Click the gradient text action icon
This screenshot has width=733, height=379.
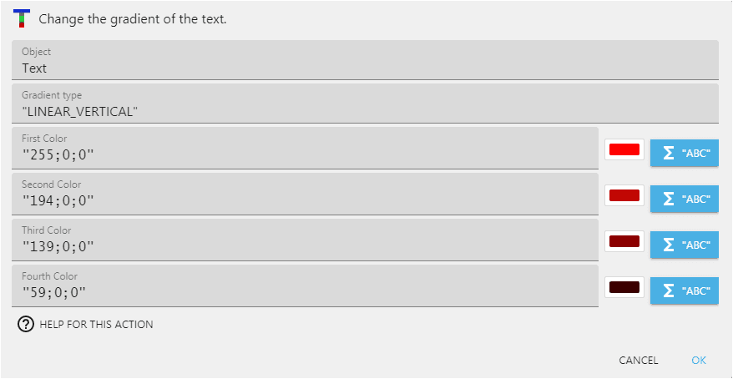coord(22,19)
